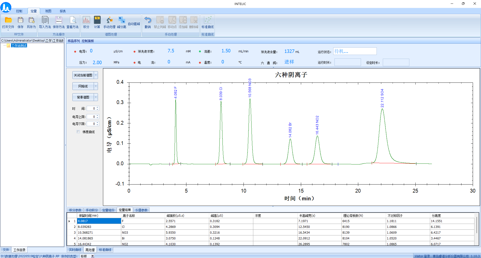
Task: Toggle the 梯度曲线 checkbox
Action: click(x=78, y=132)
